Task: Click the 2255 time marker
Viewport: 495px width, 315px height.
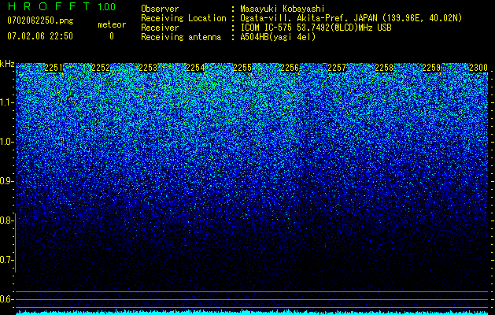Action: [242, 68]
